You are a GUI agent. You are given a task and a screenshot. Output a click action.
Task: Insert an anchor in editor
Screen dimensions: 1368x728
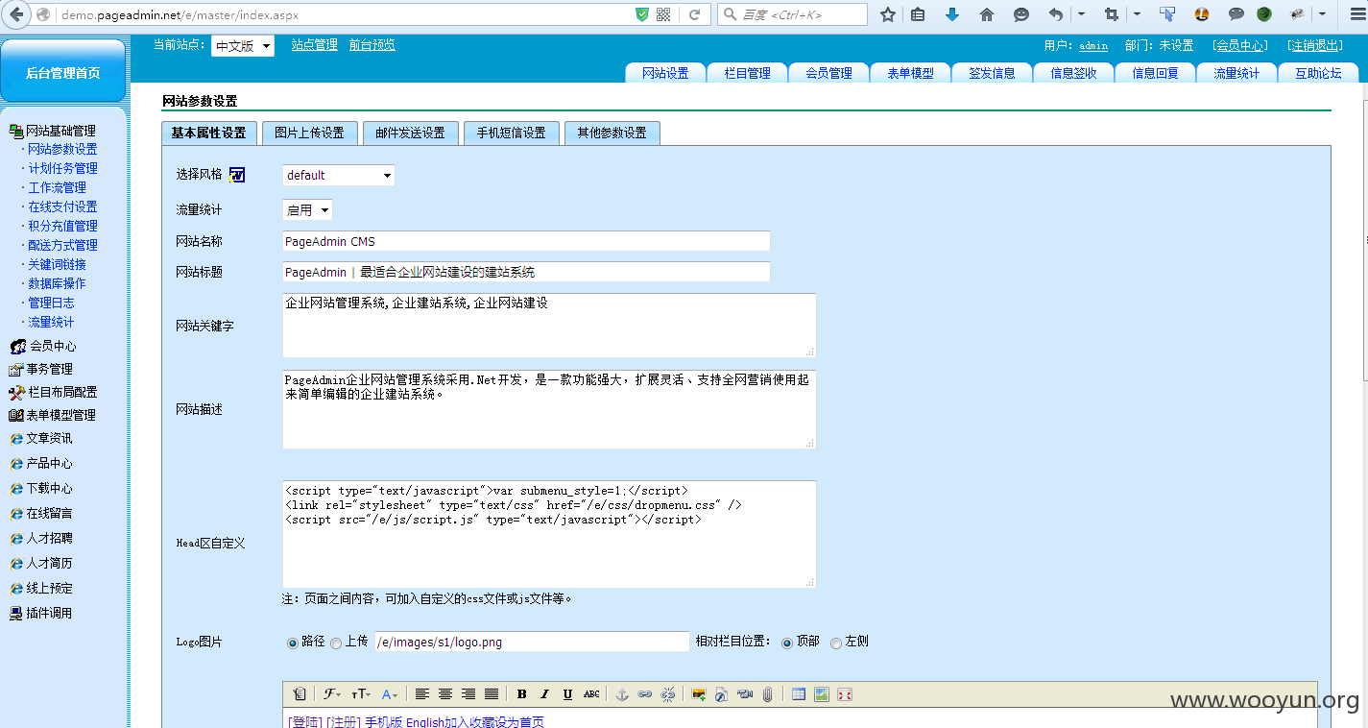[x=621, y=694]
